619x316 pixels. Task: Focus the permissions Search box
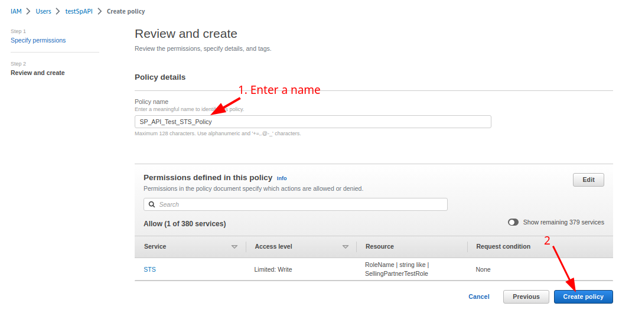pyautogui.click(x=295, y=204)
